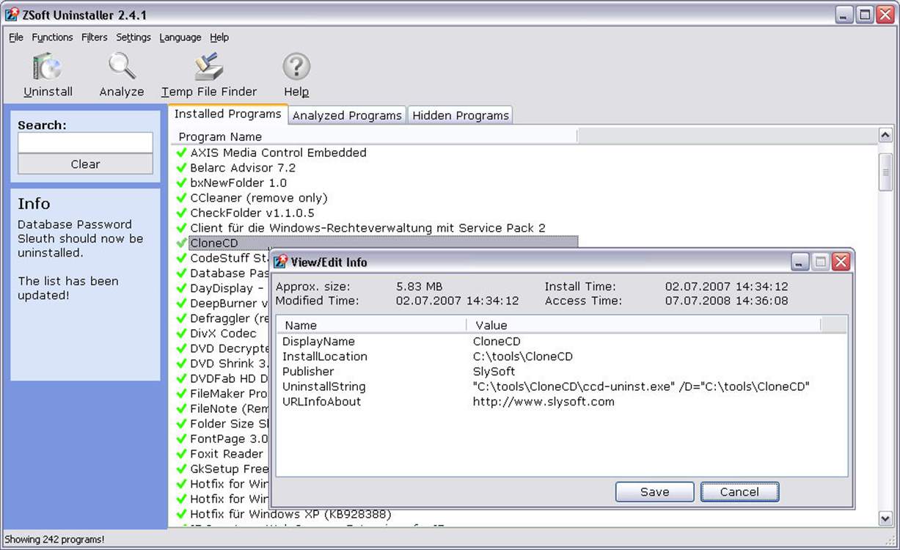Close the View/Edit Info dialog
This screenshot has width=900, height=550.
[841, 262]
